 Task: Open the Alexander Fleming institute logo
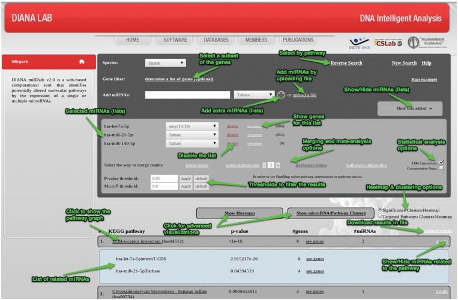[x=427, y=43]
